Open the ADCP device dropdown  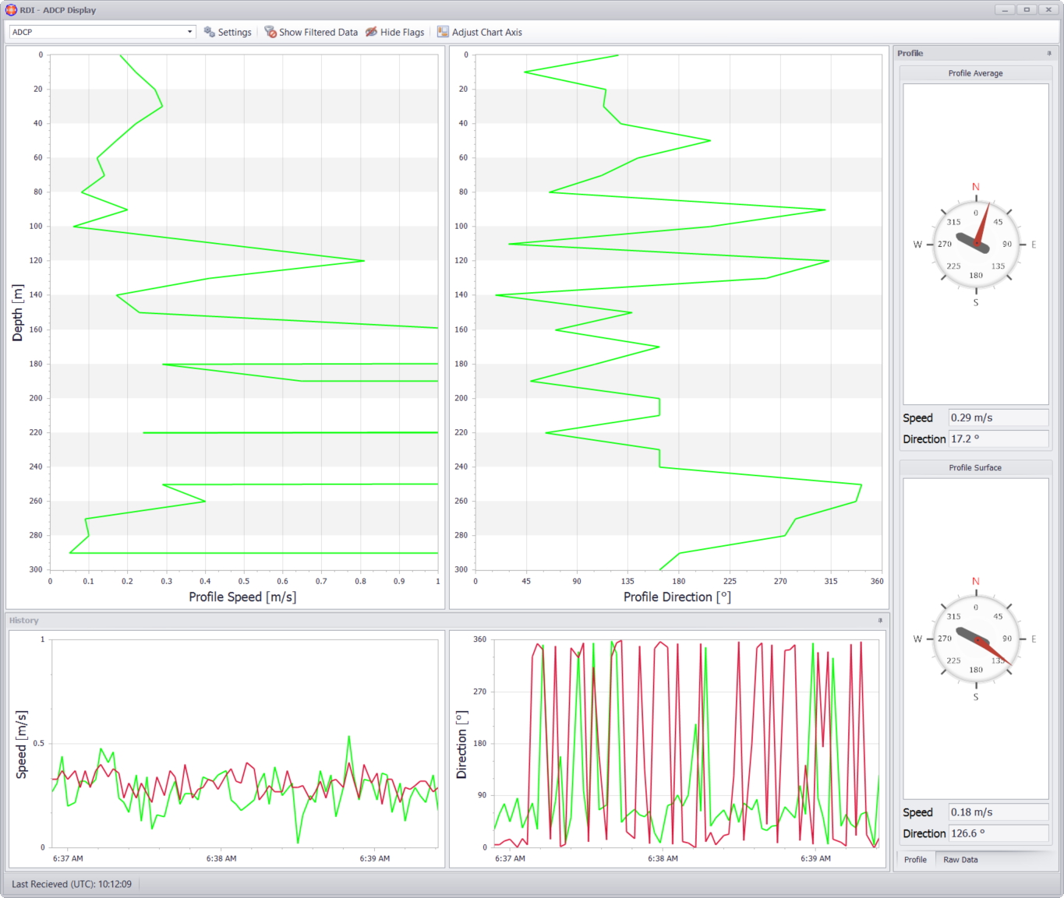pyautogui.click(x=102, y=32)
